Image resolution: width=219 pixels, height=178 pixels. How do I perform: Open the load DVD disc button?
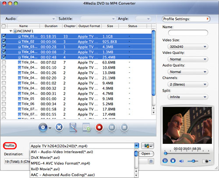[x=43, y=127]
